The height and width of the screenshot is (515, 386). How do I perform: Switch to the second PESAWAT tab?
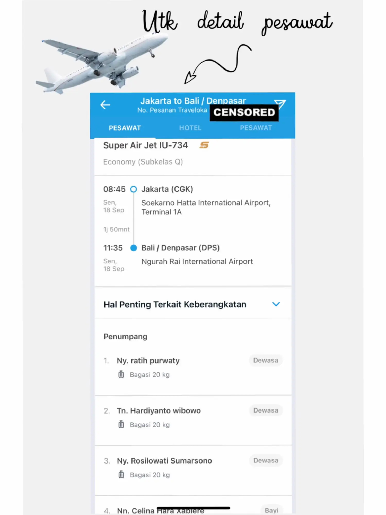click(x=256, y=128)
